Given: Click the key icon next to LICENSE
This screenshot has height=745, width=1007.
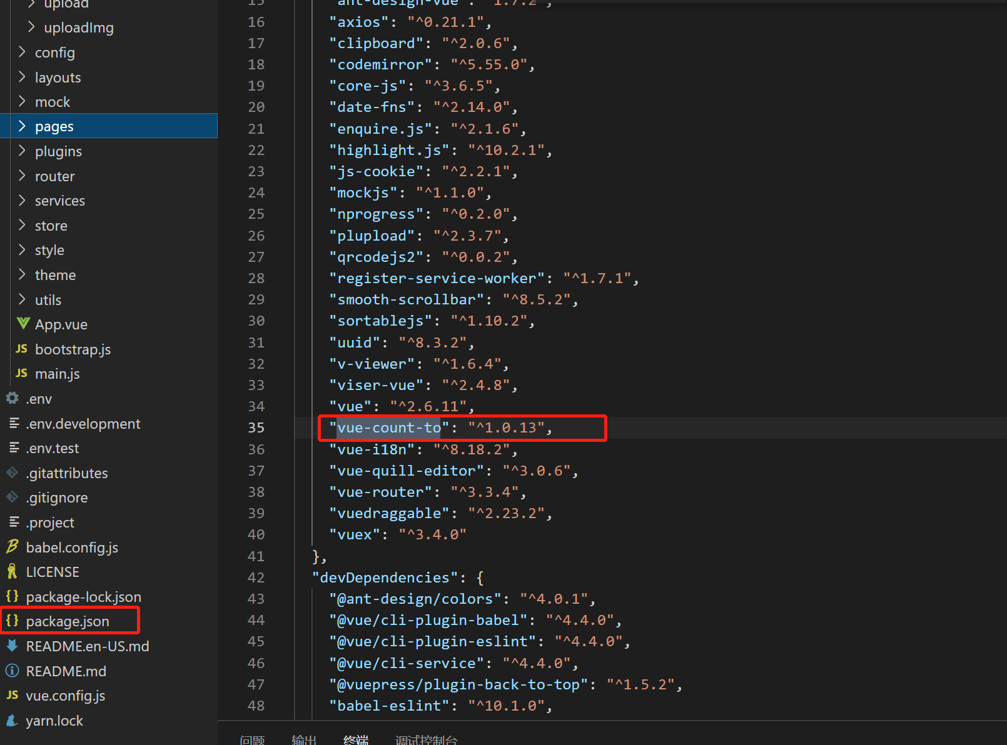Looking at the screenshot, I should [x=12, y=571].
